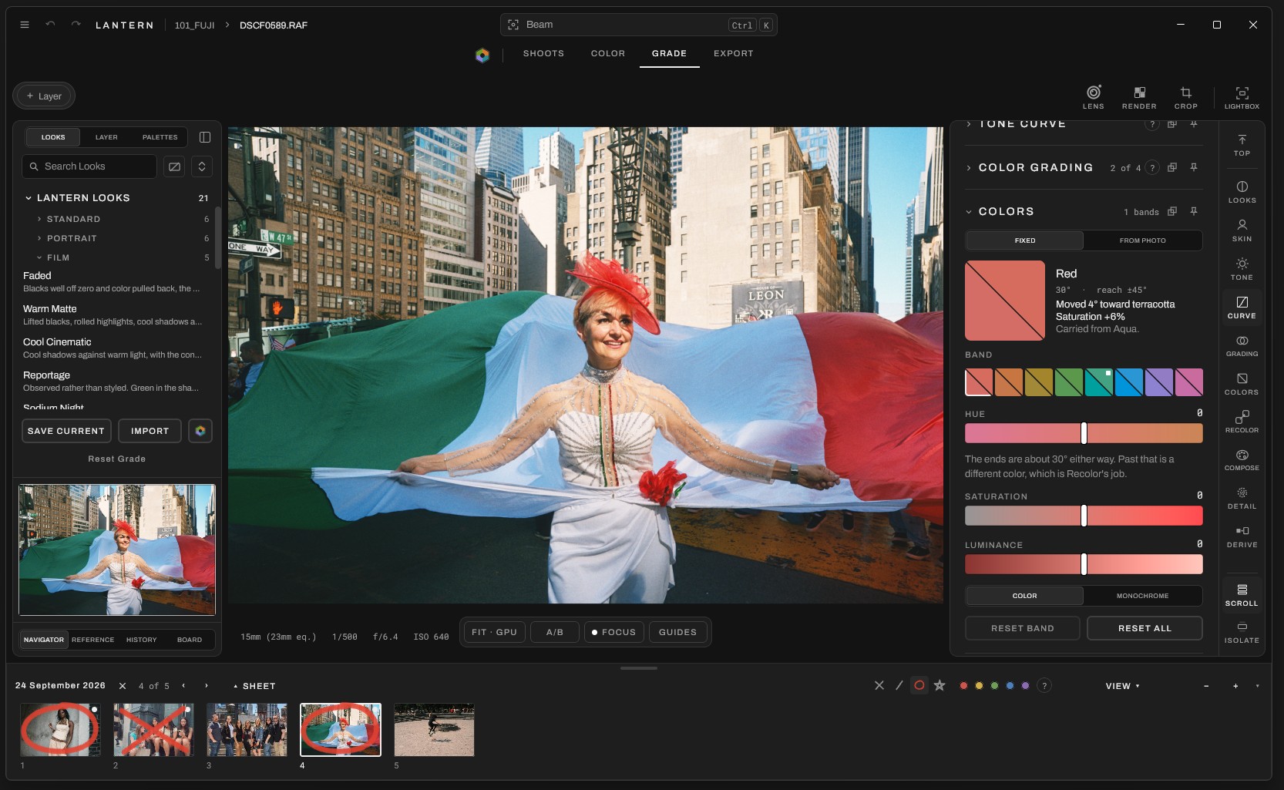Toggle the Looks panel layout icon
This screenshot has height=790, width=1284.
(x=205, y=137)
